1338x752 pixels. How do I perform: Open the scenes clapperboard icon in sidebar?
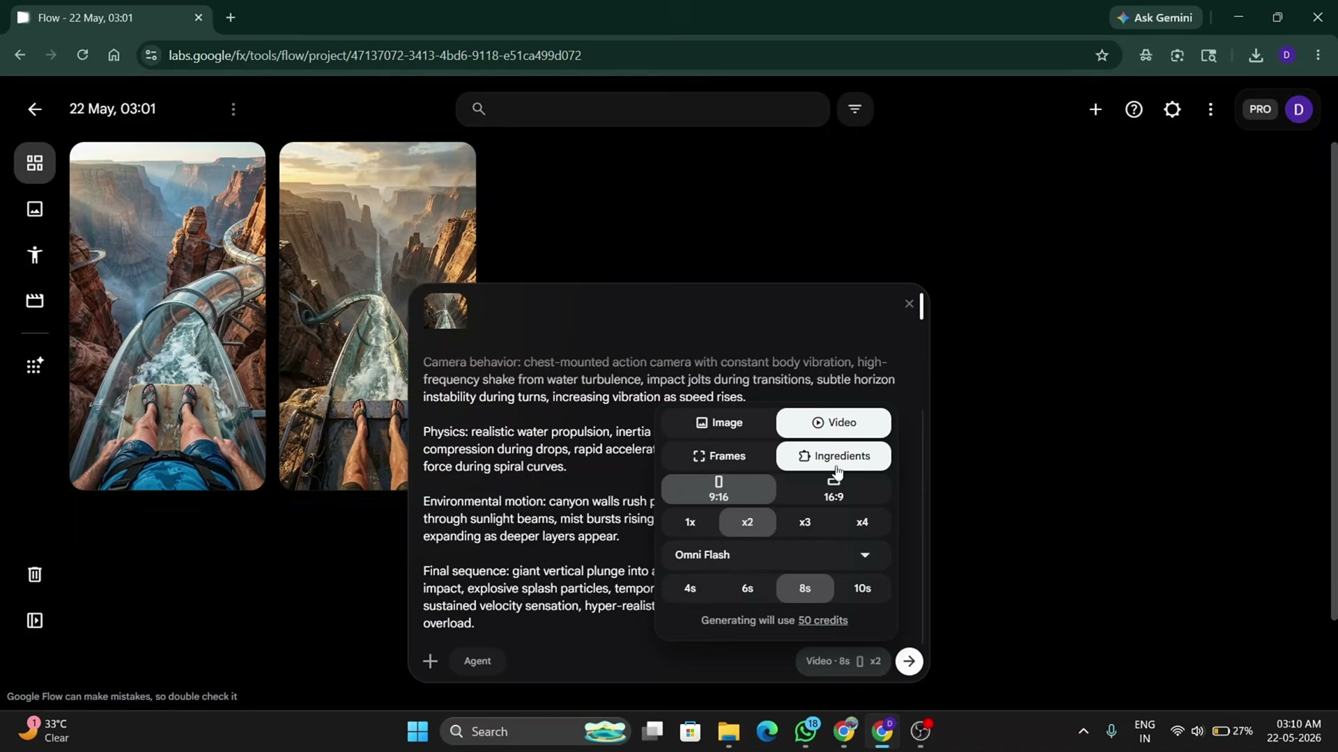35,301
